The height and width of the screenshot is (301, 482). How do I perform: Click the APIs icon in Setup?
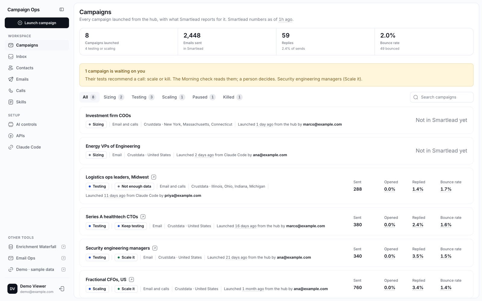[11, 136]
